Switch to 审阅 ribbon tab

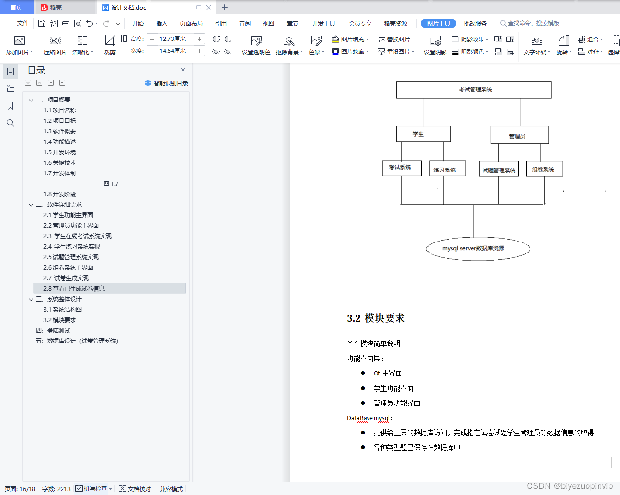pos(245,23)
